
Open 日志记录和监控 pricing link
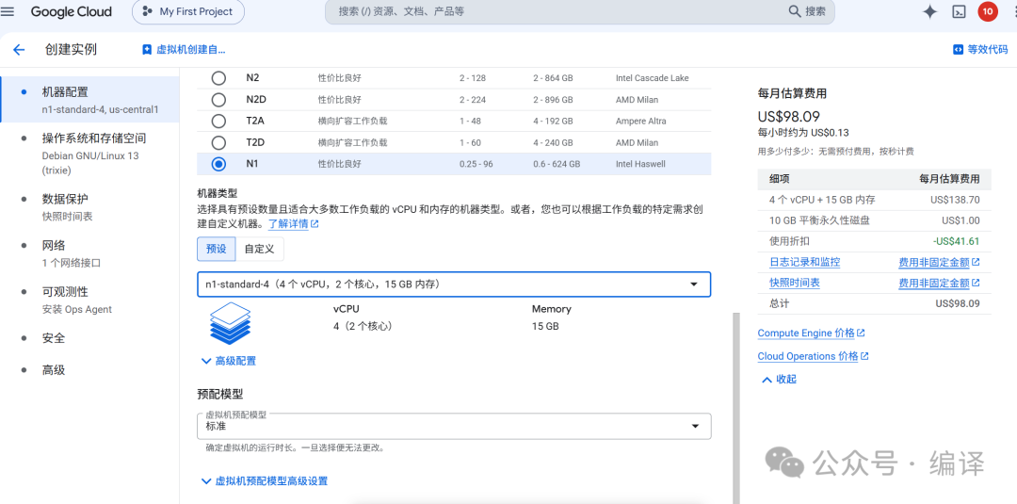[804, 262]
